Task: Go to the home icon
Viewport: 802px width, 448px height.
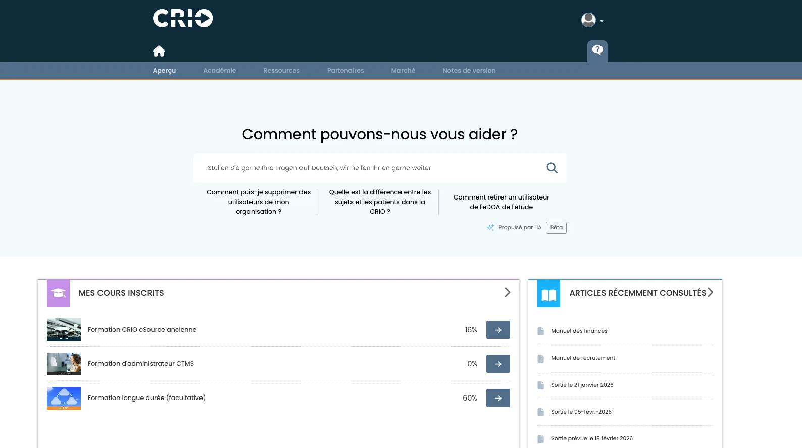Action: tap(159, 51)
